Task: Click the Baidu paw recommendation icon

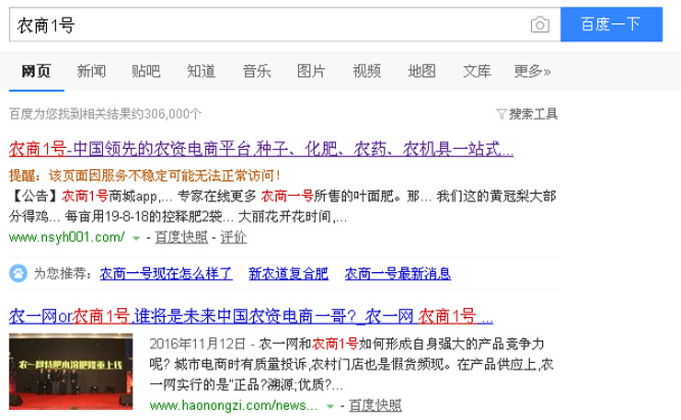Action: (17, 273)
